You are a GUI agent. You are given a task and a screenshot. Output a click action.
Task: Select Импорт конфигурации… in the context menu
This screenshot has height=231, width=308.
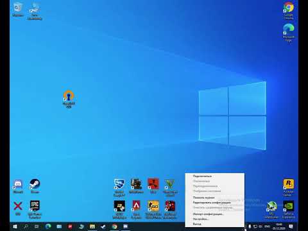coord(208,214)
